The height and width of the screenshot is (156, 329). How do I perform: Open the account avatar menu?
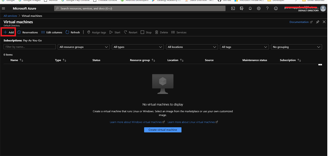[323, 9]
